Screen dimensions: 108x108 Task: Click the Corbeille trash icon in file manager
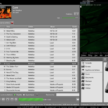pos(83,63)
